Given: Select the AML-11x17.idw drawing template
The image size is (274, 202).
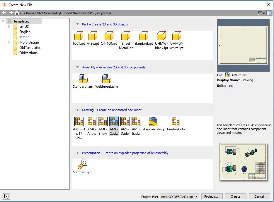Looking at the screenshot, I should [x=79, y=120].
